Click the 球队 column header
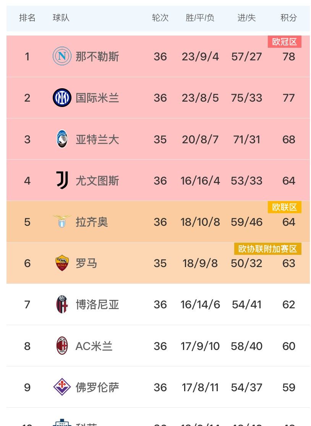The height and width of the screenshot is (426, 311). coord(61,18)
